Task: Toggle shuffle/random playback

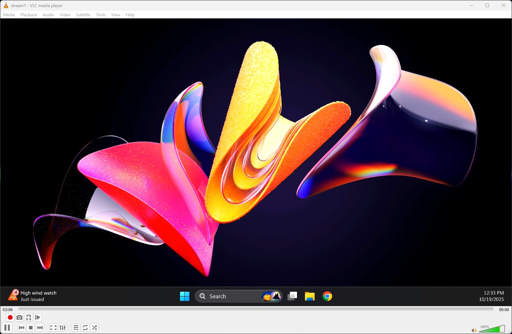Action: 94,328
